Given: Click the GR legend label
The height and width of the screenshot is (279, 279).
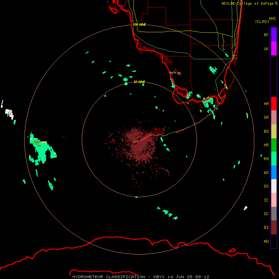Looking at the screenshot, I should (x=266, y=117).
